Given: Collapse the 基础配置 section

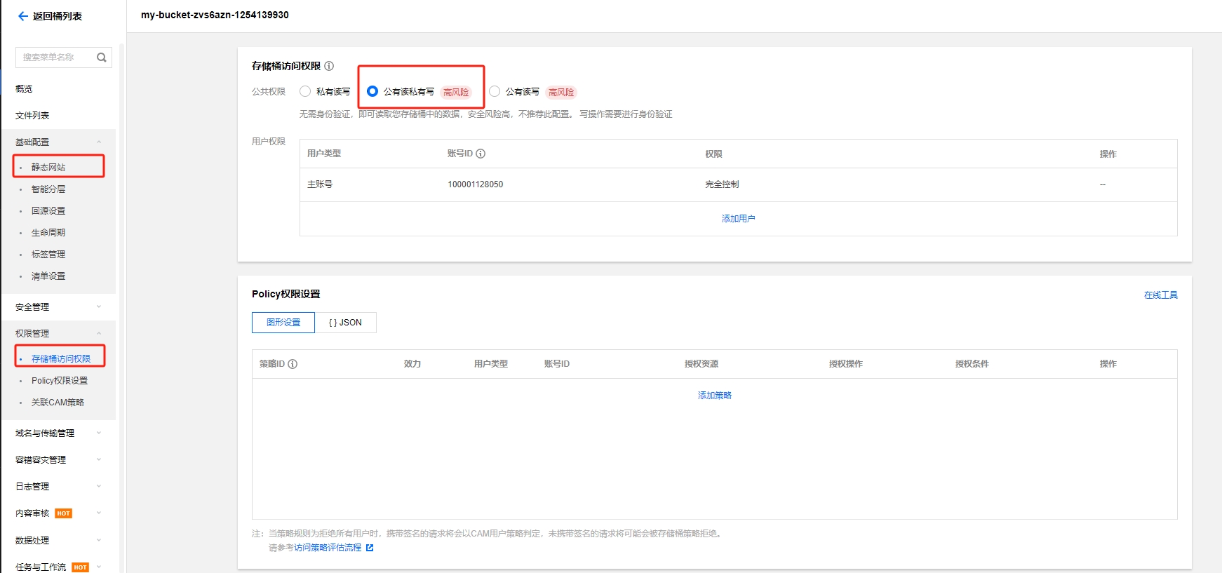Looking at the screenshot, I should [x=99, y=142].
